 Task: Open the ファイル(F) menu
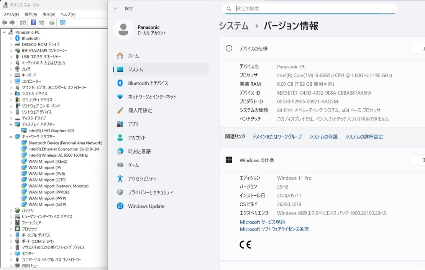pyautogui.click(x=11, y=15)
